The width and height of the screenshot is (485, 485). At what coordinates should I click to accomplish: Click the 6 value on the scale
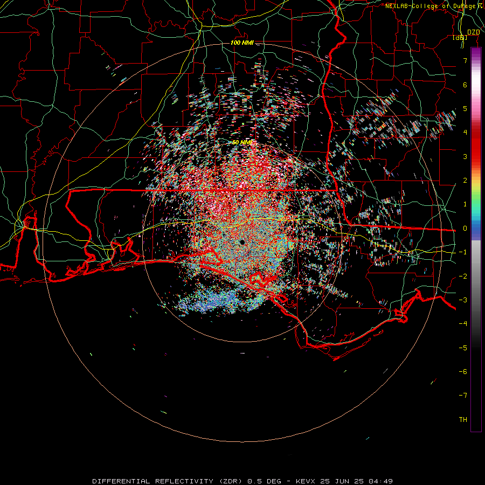(465, 85)
